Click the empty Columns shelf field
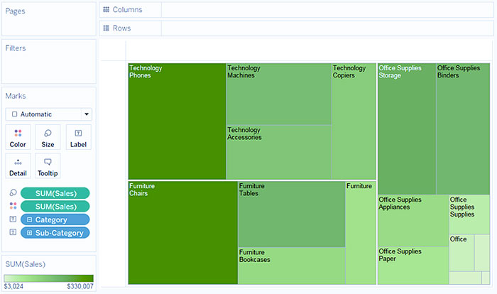This screenshot has height=294, width=497. point(327,10)
